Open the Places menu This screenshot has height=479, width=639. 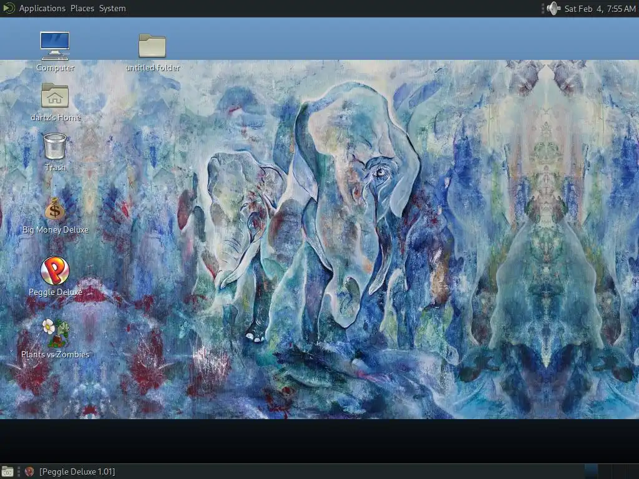coord(82,9)
